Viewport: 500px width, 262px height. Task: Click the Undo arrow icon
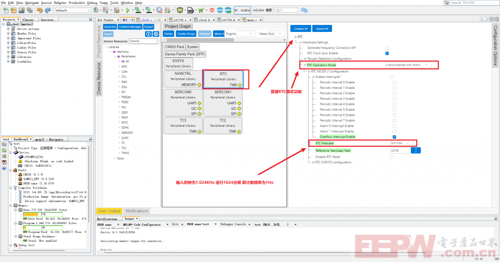40,10
